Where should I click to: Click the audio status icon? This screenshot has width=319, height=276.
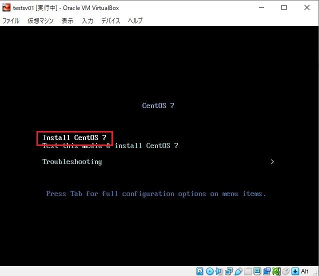pos(219,271)
